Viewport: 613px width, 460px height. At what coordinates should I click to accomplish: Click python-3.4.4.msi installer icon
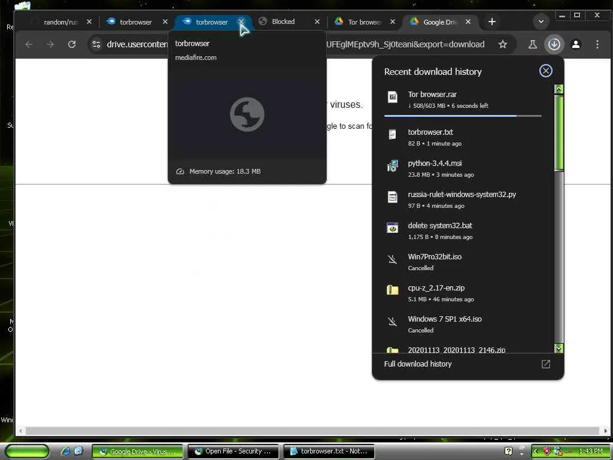coord(393,166)
